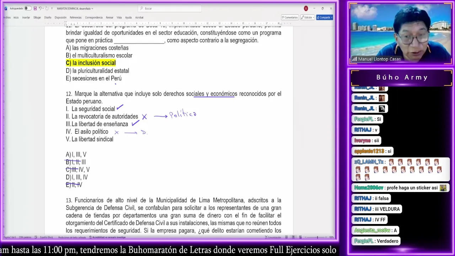Open the Archivo menu
The image size is (455, 256).
[x=7, y=17]
